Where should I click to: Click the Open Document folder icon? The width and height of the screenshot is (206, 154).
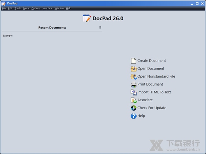point(134,69)
